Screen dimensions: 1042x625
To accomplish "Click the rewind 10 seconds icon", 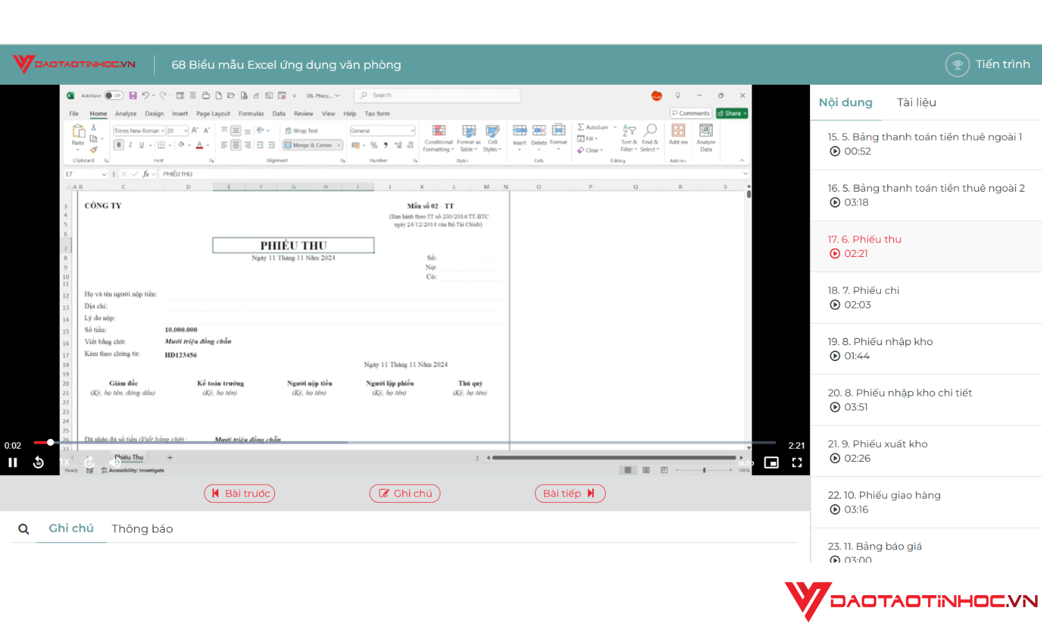I will [x=39, y=462].
